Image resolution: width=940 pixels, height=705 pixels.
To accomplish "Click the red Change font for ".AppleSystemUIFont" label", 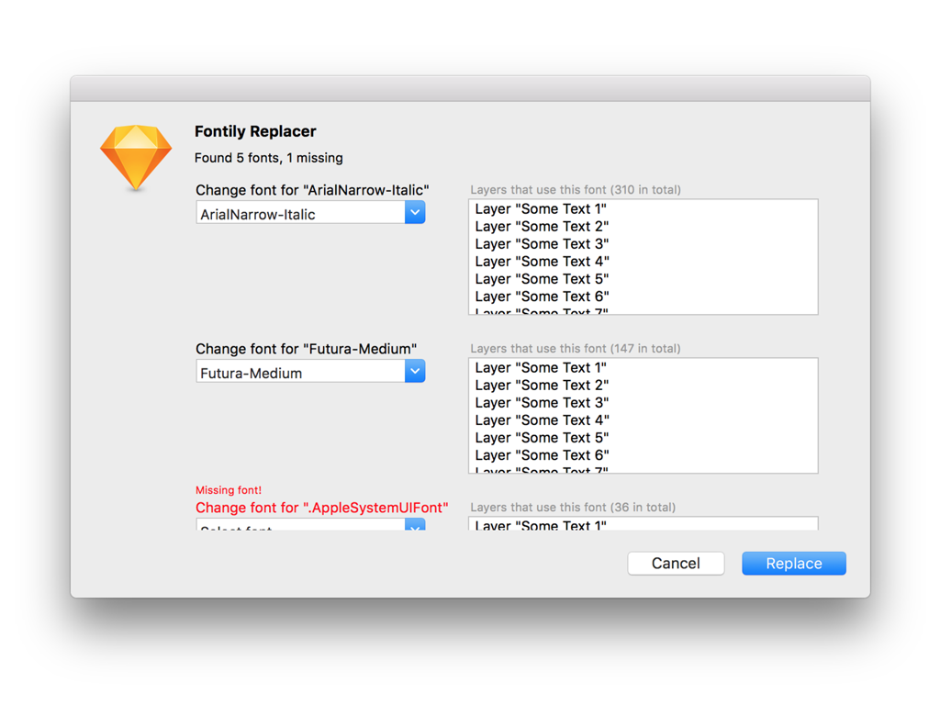I will pos(322,508).
